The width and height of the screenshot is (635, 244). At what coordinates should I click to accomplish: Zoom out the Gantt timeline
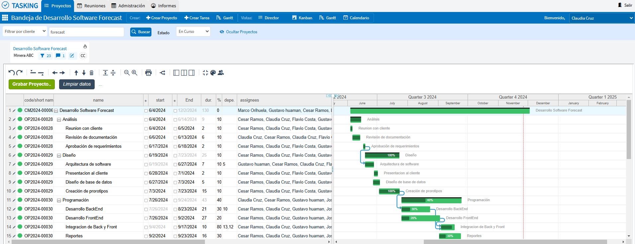point(127,73)
